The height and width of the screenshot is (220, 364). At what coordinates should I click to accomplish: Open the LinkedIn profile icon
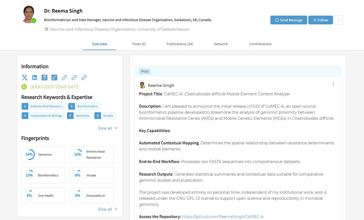(x=35, y=78)
